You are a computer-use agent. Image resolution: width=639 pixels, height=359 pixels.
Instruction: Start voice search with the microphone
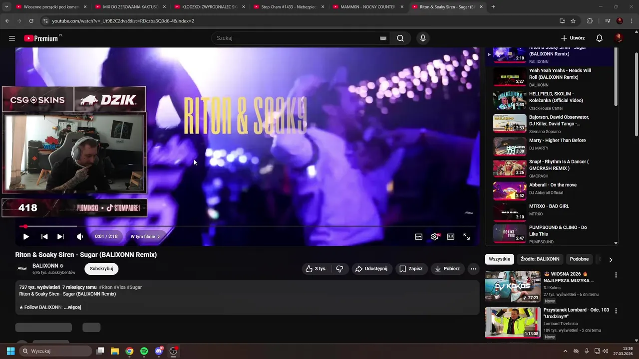pyautogui.click(x=423, y=38)
